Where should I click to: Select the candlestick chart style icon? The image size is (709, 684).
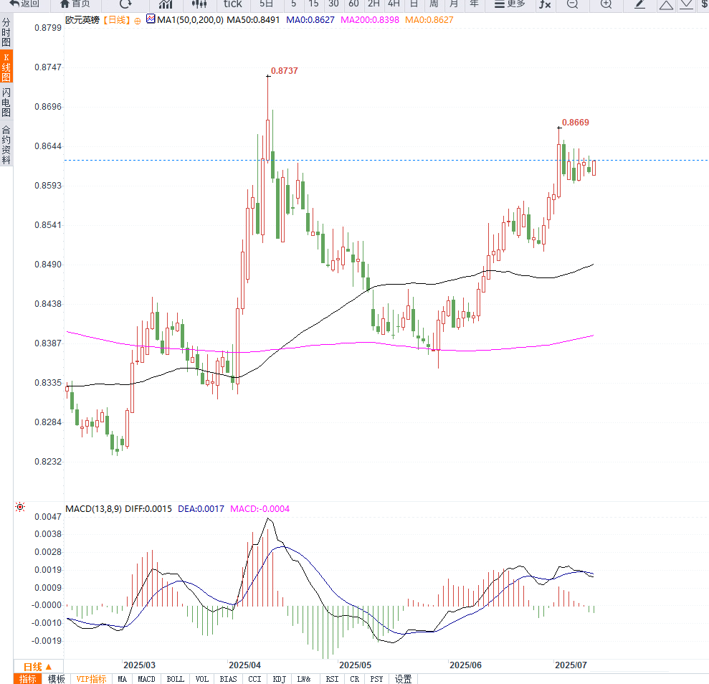click(x=199, y=4)
